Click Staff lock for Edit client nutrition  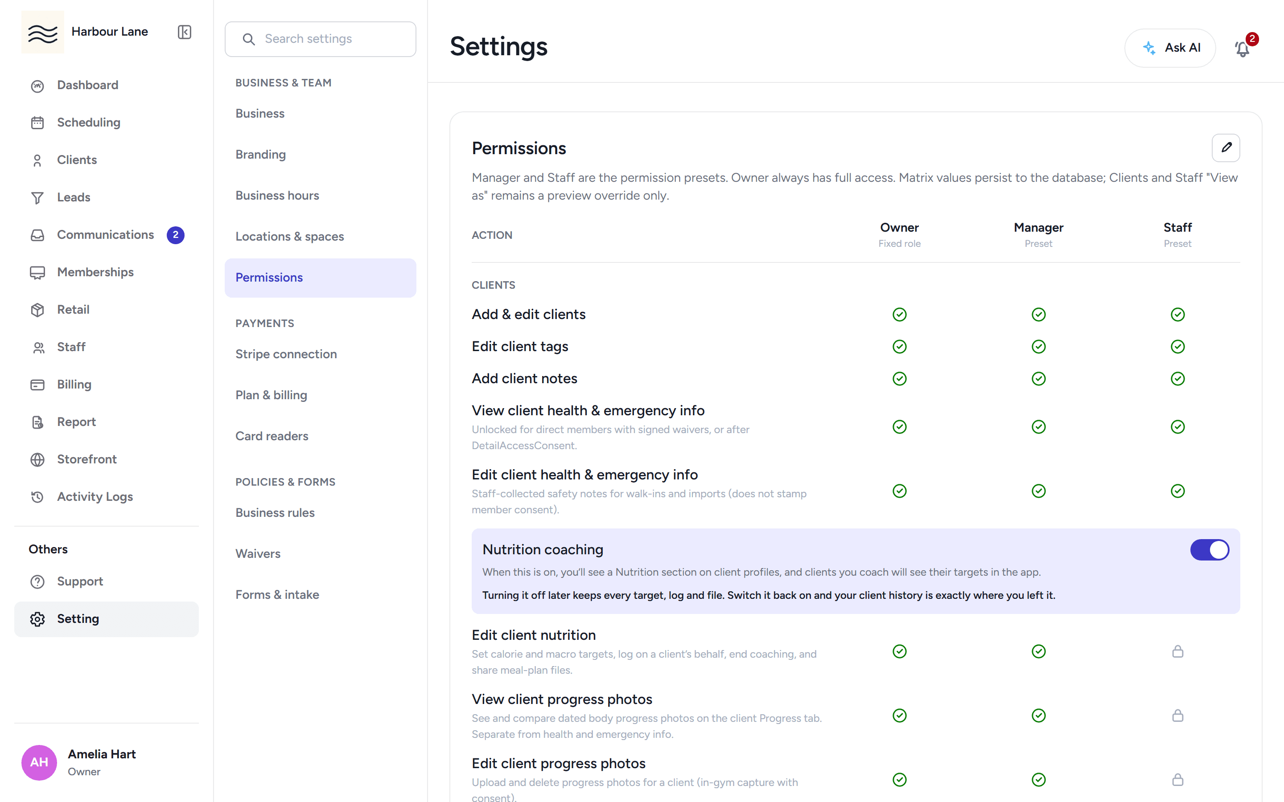pos(1177,651)
